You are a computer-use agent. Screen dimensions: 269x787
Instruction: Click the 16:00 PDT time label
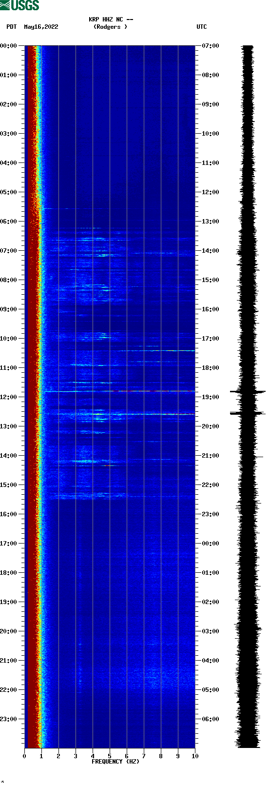(9, 514)
